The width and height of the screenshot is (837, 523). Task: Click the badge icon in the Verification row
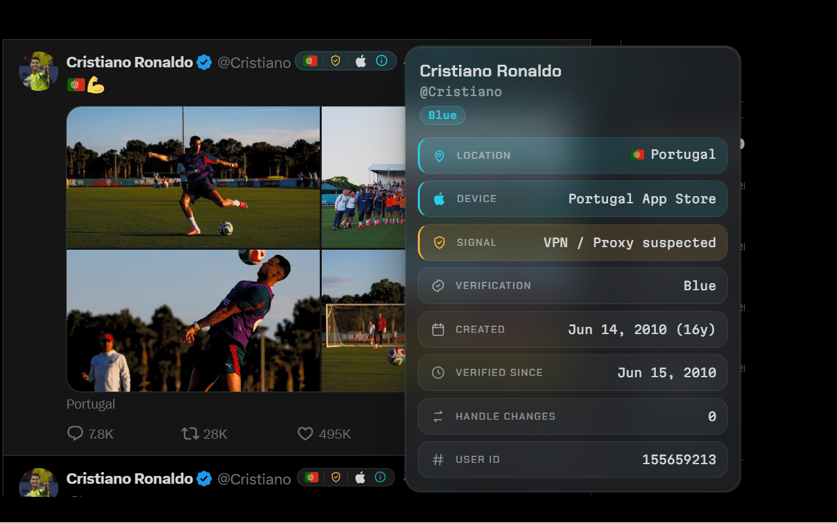tap(438, 286)
